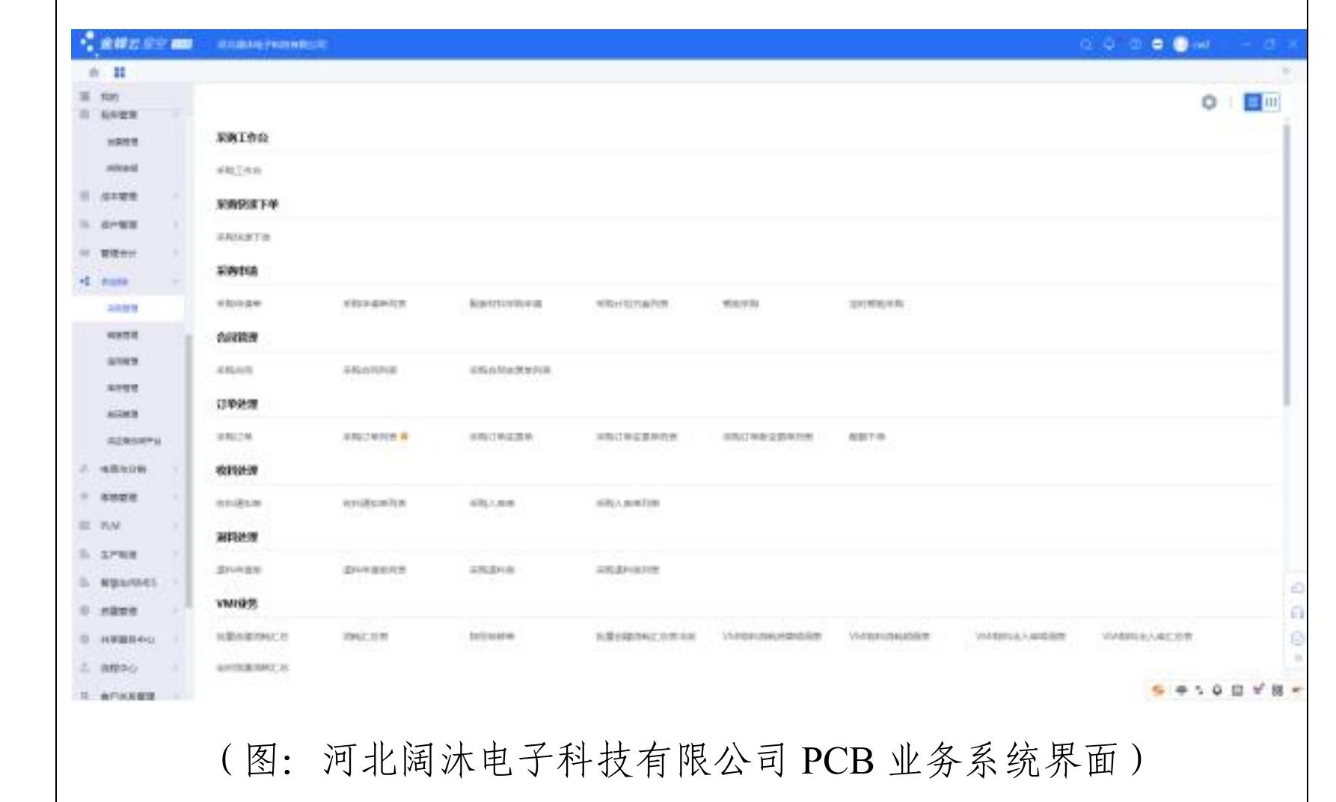Select 销售管理 submenu item
This screenshot has width=1336, height=802.
point(123,335)
